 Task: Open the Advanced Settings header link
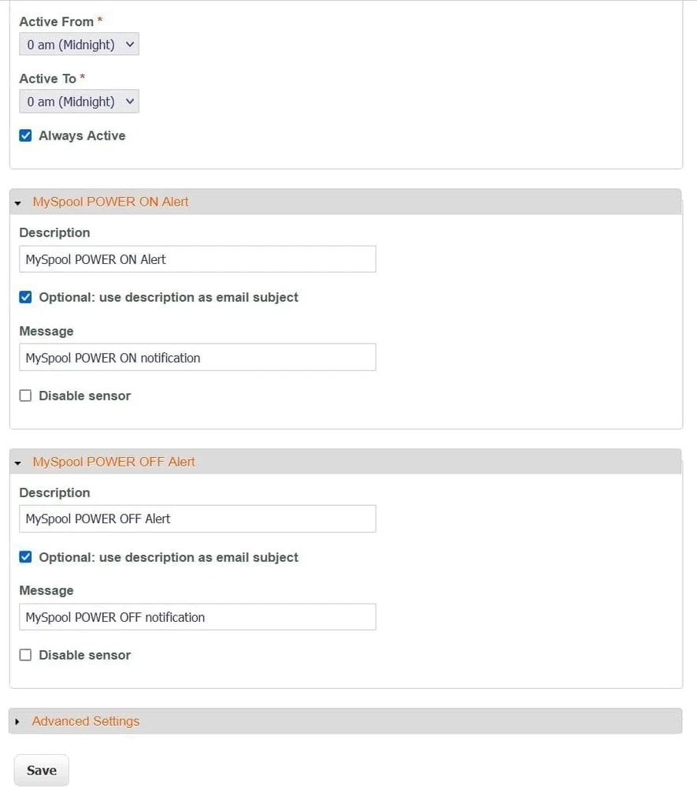click(x=86, y=721)
